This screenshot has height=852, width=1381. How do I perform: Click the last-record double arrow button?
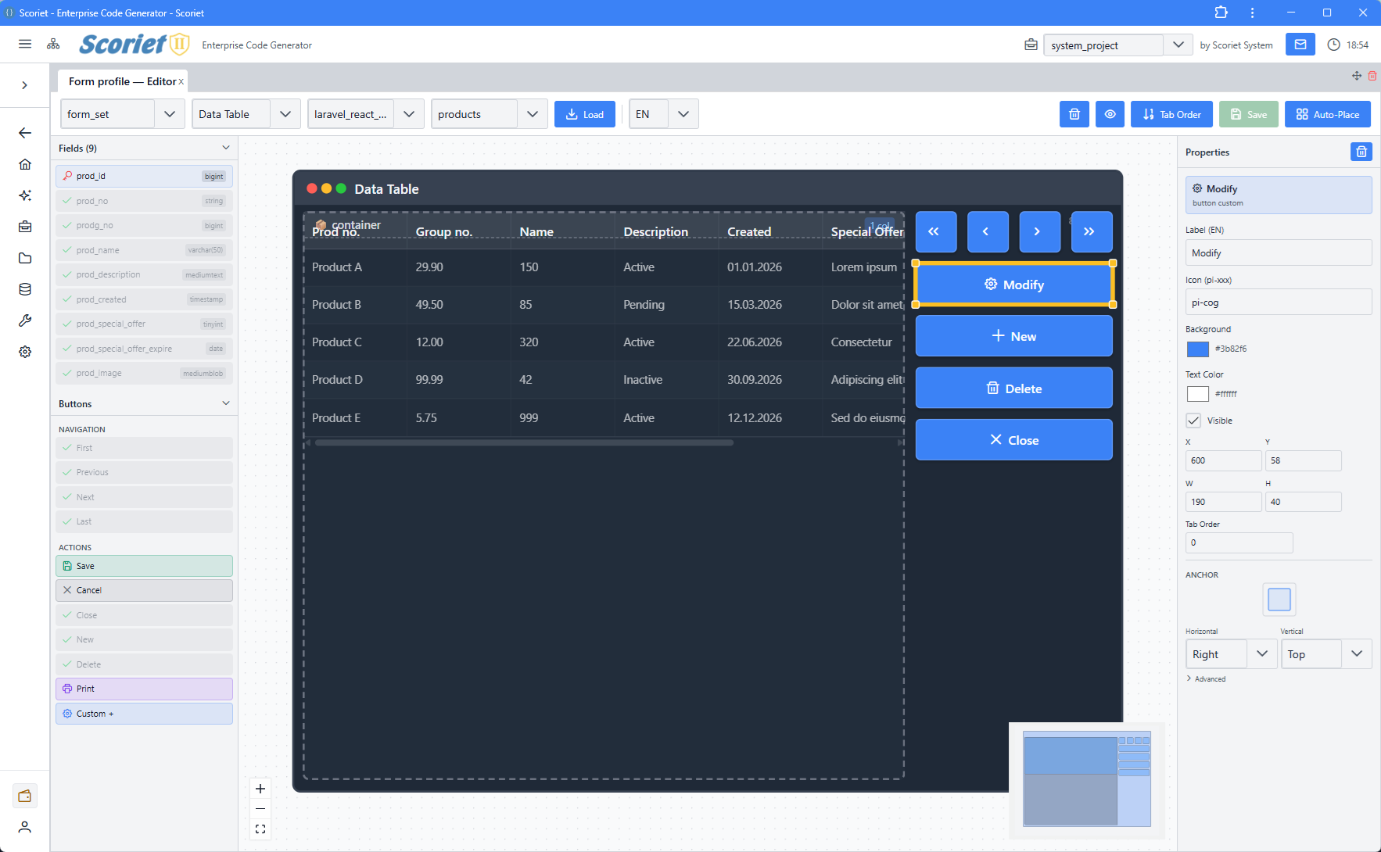(x=1091, y=231)
